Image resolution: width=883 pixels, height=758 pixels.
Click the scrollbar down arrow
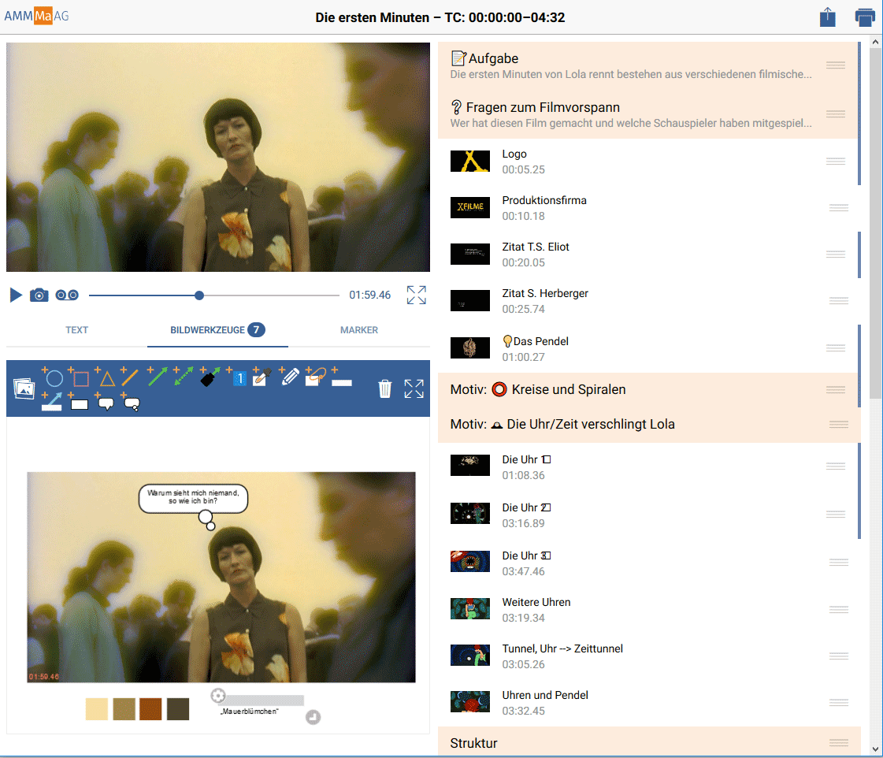(x=876, y=749)
